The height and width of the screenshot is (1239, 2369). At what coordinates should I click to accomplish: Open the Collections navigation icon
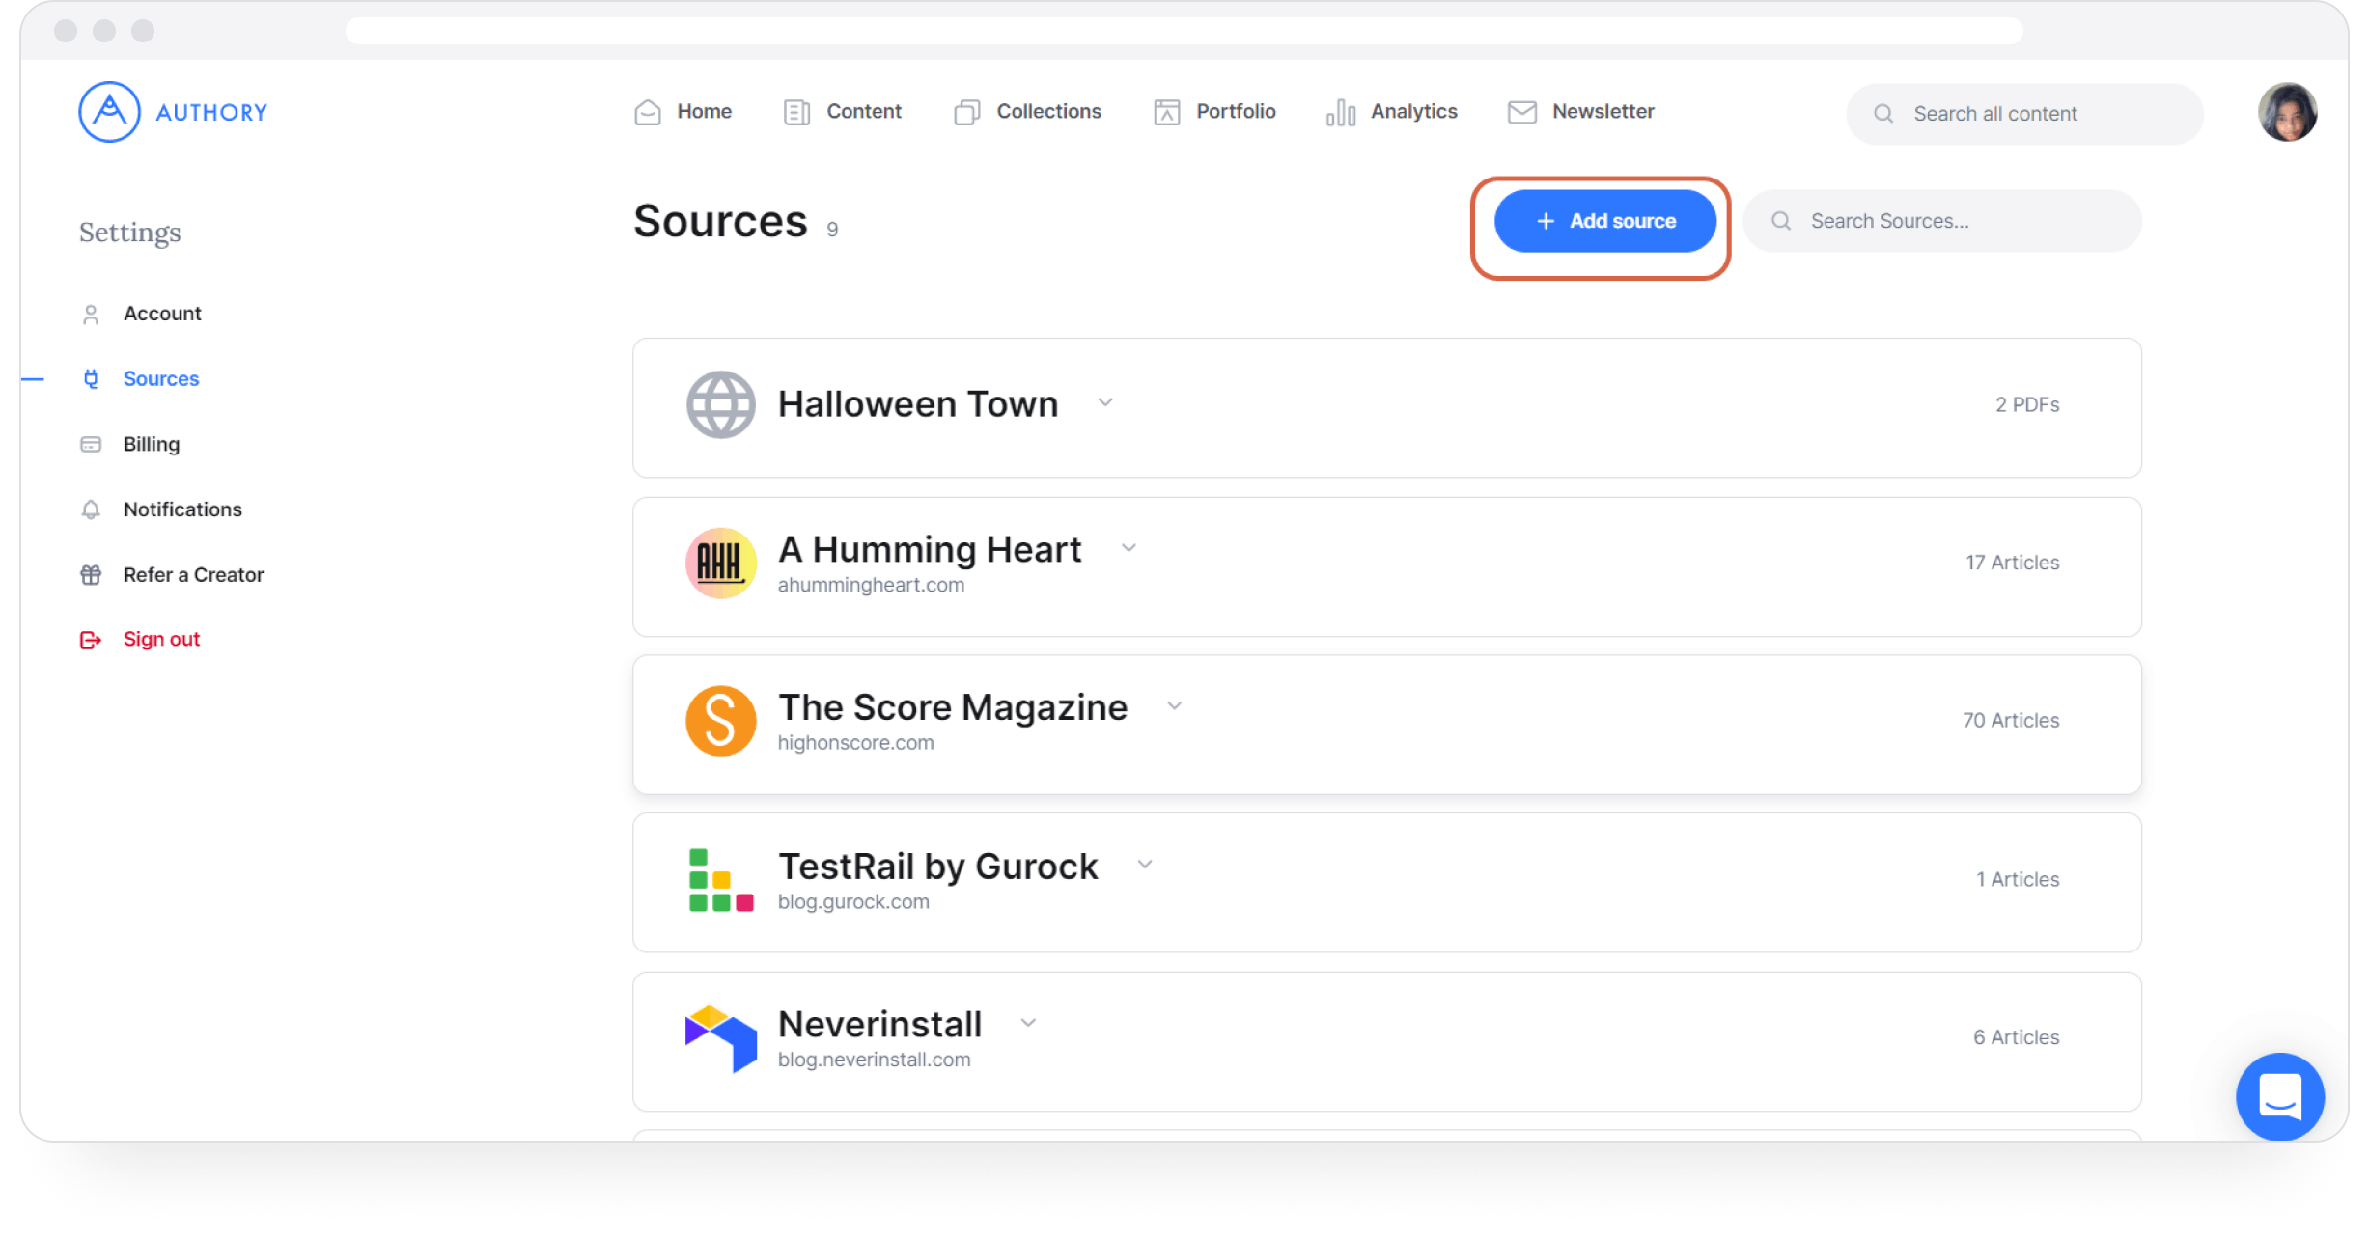point(965,111)
